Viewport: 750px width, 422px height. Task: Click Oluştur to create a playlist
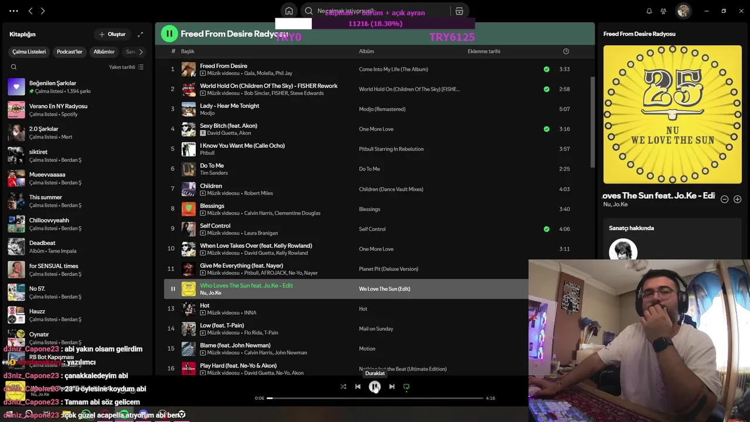(112, 34)
